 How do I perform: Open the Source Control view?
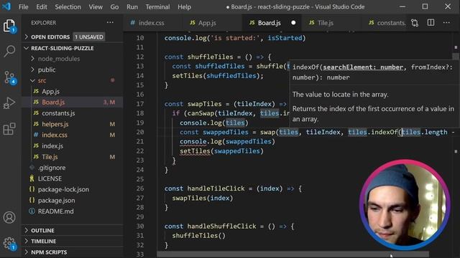(9, 77)
